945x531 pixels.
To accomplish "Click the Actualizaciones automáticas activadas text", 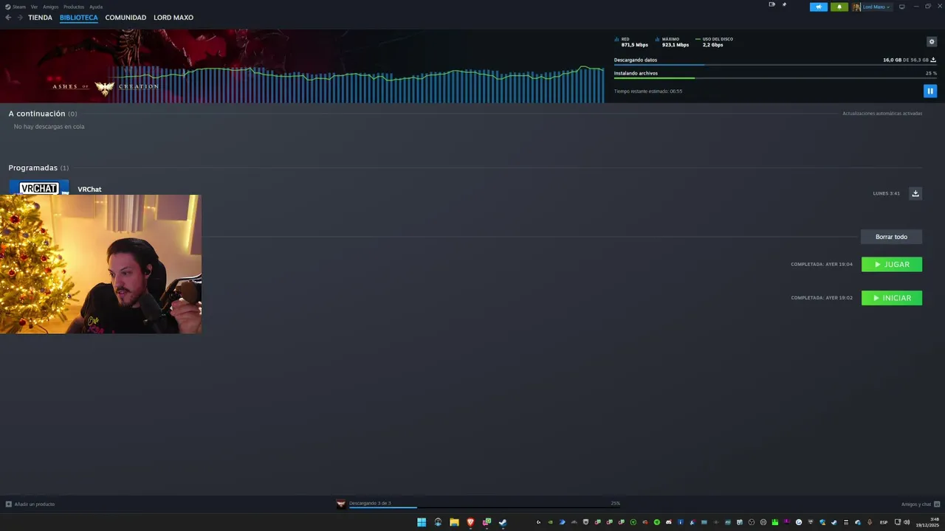I will pos(882,114).
